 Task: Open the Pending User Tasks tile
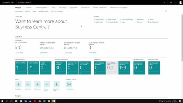pyautogui.click(x=154, y=68)
